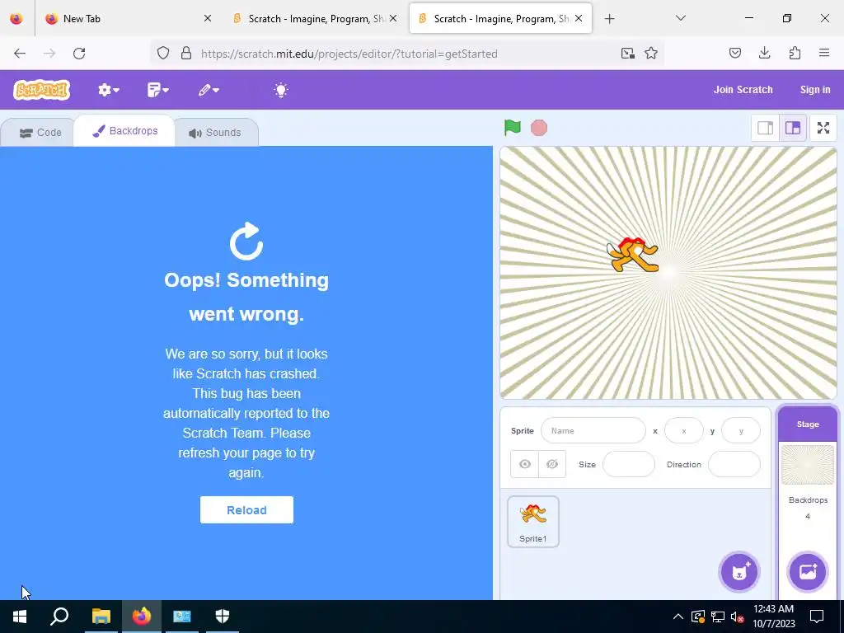
Task: Click Firefox icon in taskbar
Action: [142, 617]
